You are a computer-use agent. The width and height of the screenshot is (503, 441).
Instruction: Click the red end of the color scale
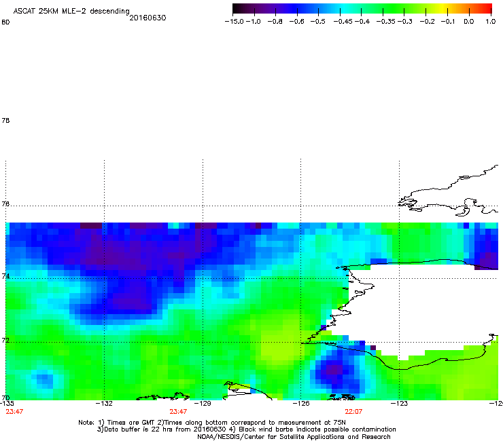click(487, 9)
